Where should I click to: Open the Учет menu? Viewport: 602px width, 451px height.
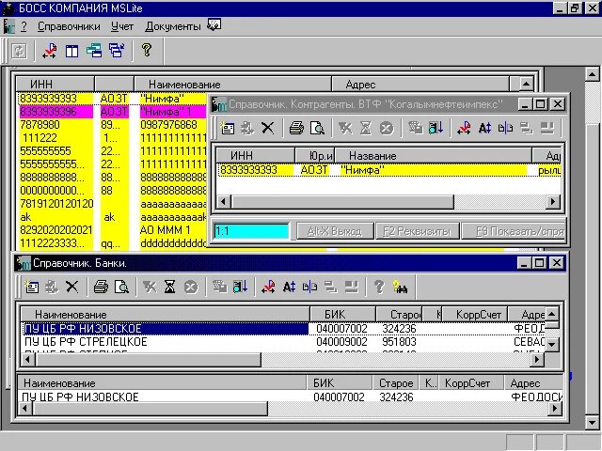pyautogui.click(x=122, y=26)
